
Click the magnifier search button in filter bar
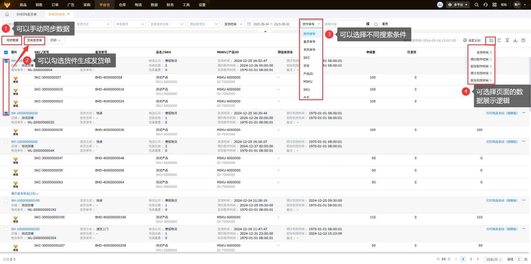376,24
